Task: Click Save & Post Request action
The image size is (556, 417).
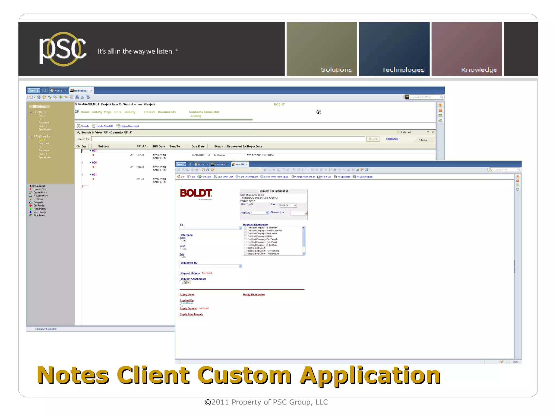Action: tap(247, 177)
